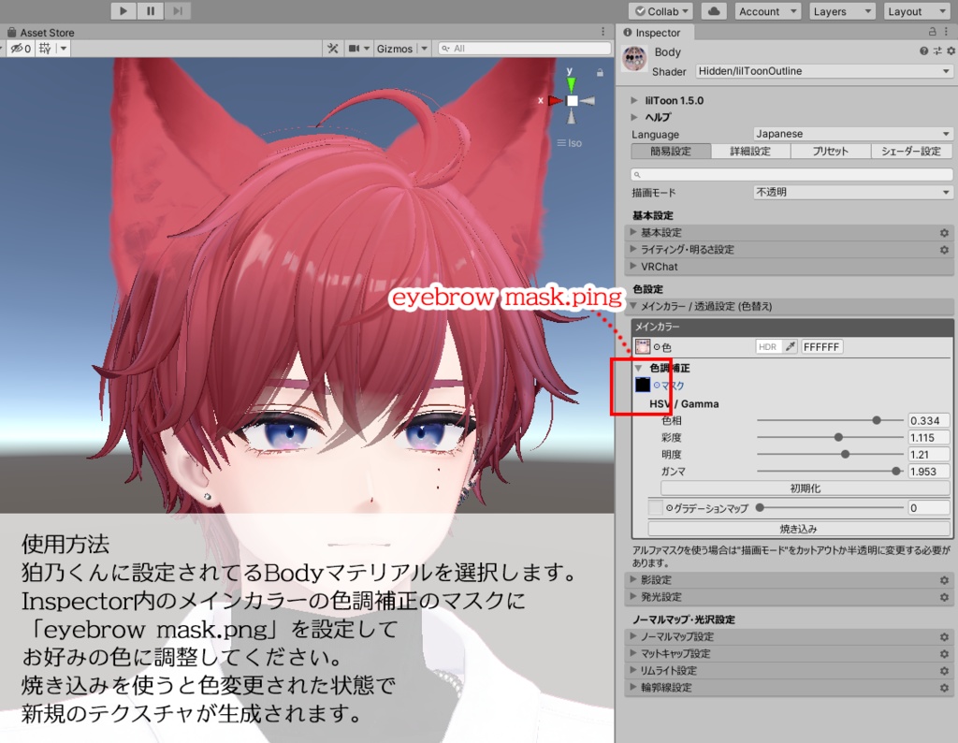Screen dimensions: 958x743
Task: Open the grid options dropdown arrow
Action: coord(63,49)
